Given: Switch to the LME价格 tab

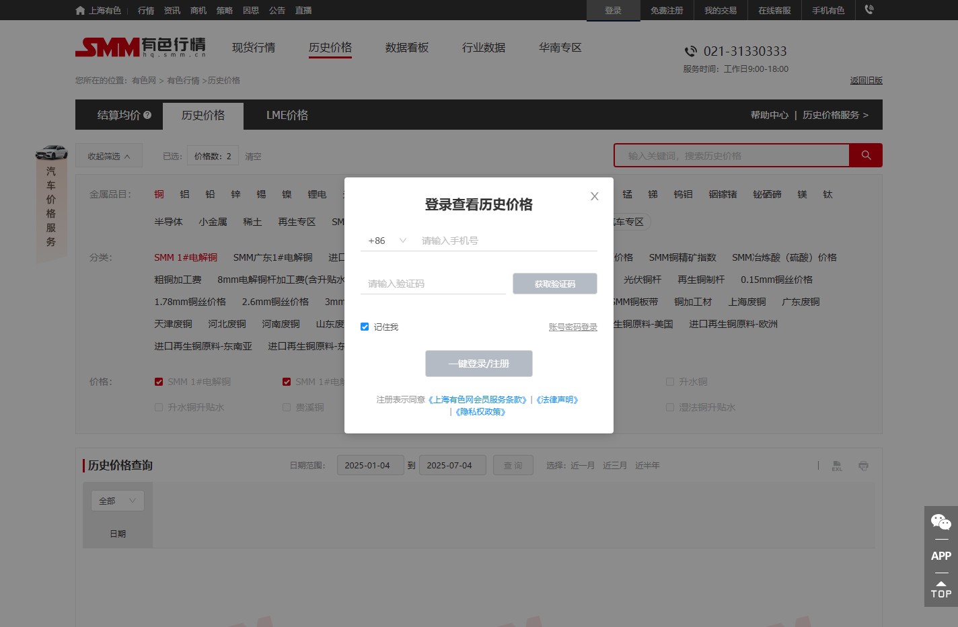Looking at the screenshot, I should click(287, 115).
